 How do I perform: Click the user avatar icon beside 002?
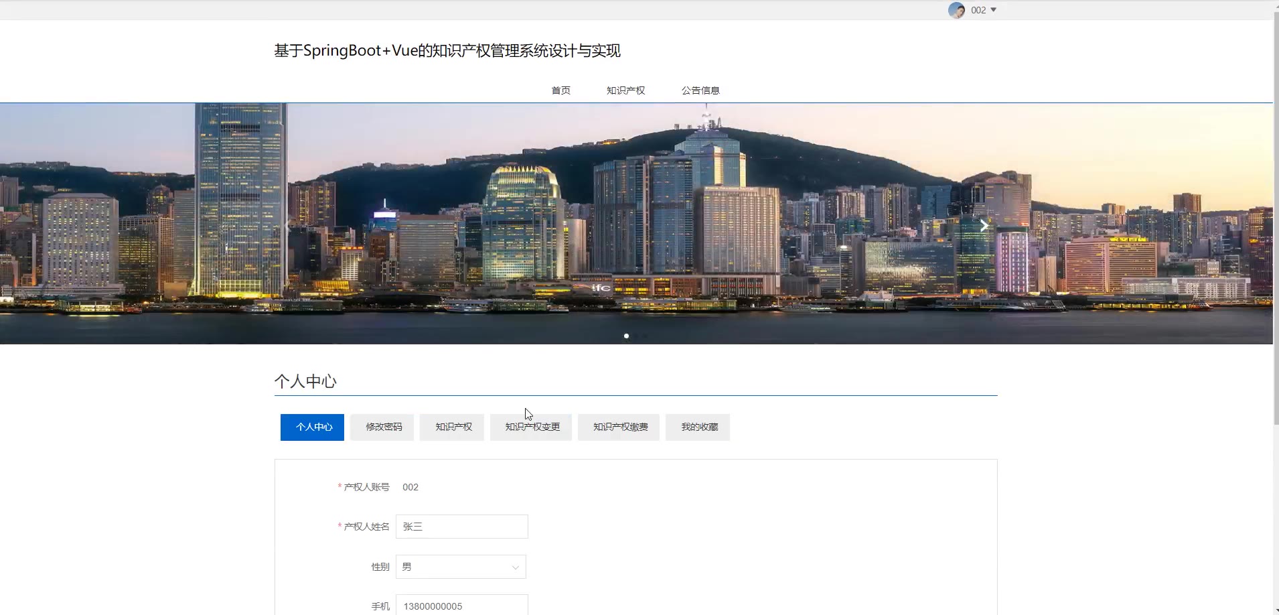coord(956,10)
